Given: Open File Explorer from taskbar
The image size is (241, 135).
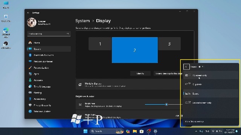Looking at the screenshot, I should (135, 131).
